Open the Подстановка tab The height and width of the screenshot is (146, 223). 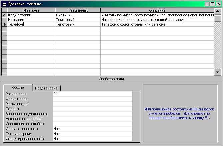tap(46, 88)
